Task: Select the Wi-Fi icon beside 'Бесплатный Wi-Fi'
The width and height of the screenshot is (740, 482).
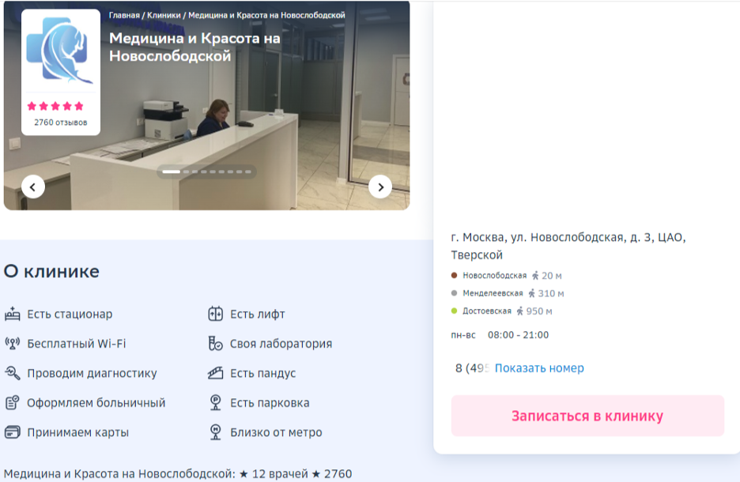Action: [x=13, y=343]
